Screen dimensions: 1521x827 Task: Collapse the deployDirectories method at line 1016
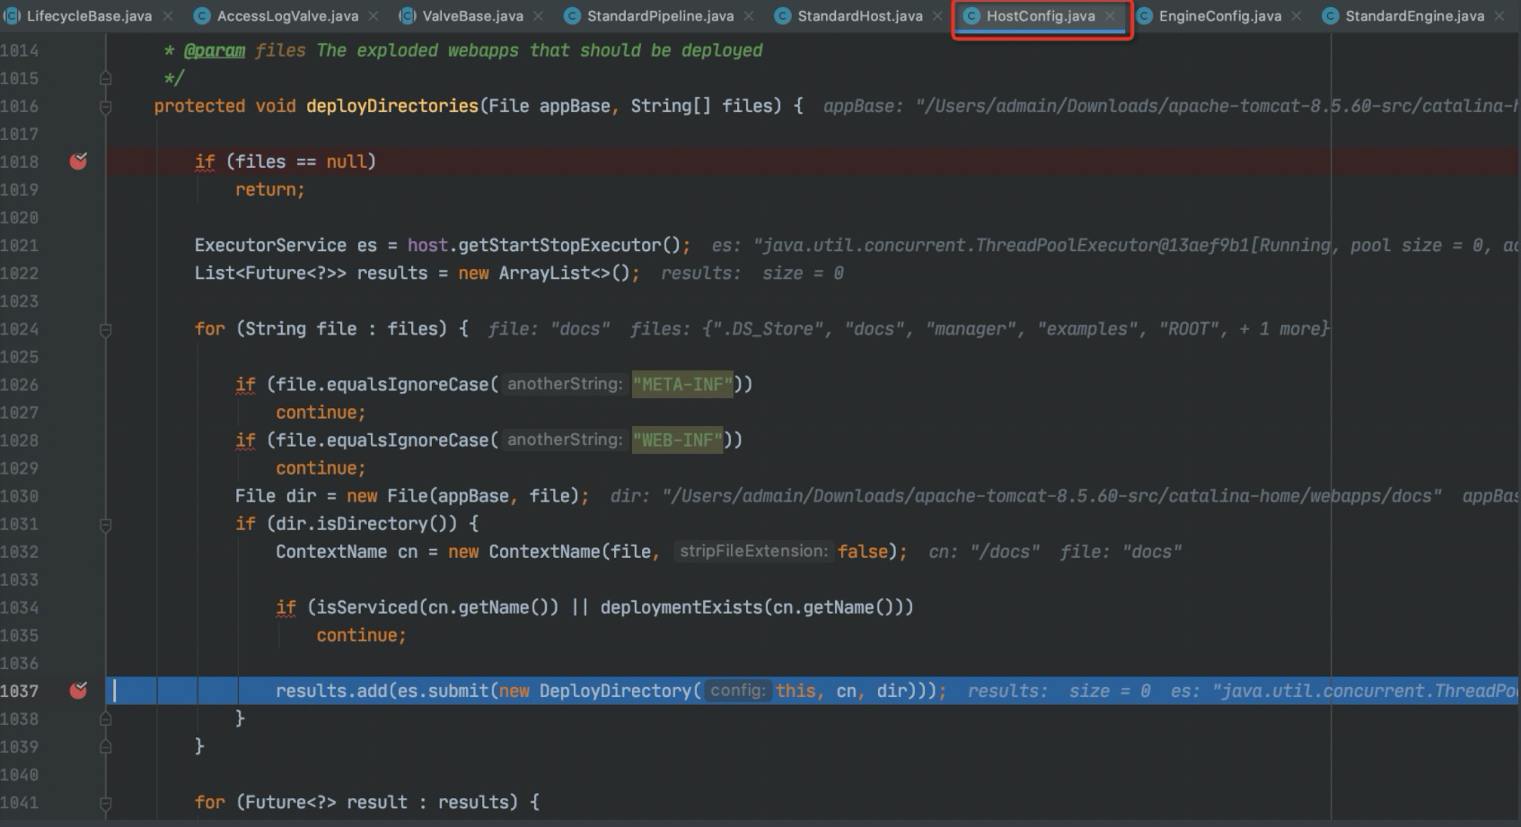[106, 107]
